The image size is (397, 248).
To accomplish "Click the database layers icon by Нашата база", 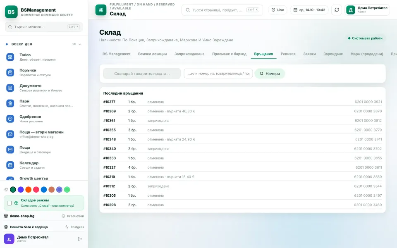I will click(6, 227).
